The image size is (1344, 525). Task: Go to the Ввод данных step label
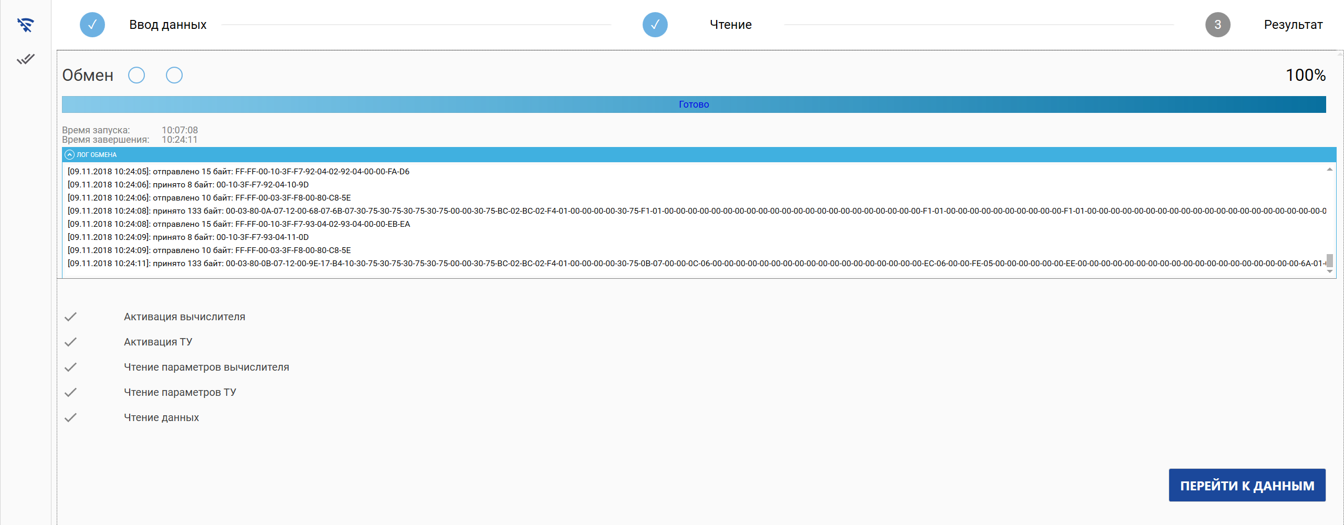tap(168, 25)
